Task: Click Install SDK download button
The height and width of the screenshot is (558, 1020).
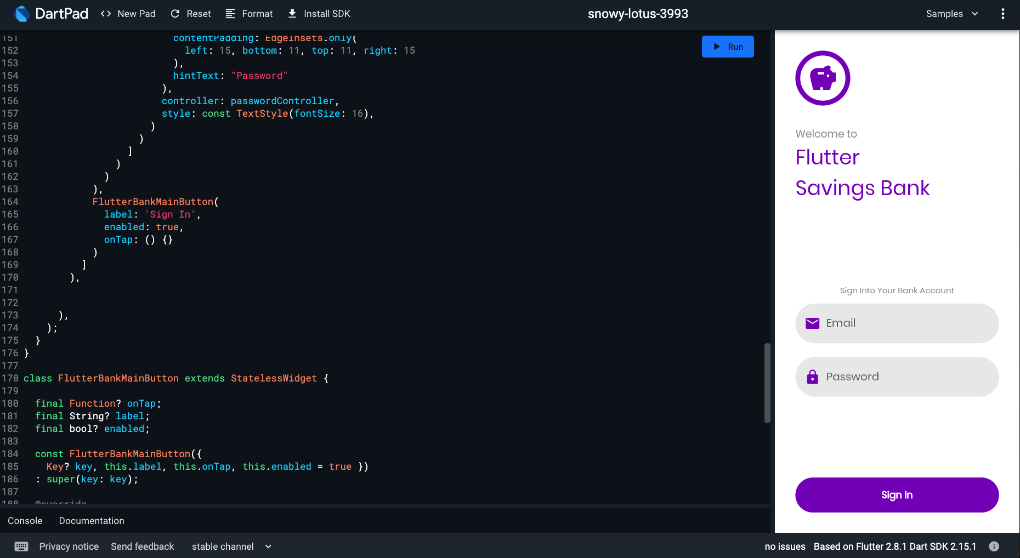Action: click(319, 14)
